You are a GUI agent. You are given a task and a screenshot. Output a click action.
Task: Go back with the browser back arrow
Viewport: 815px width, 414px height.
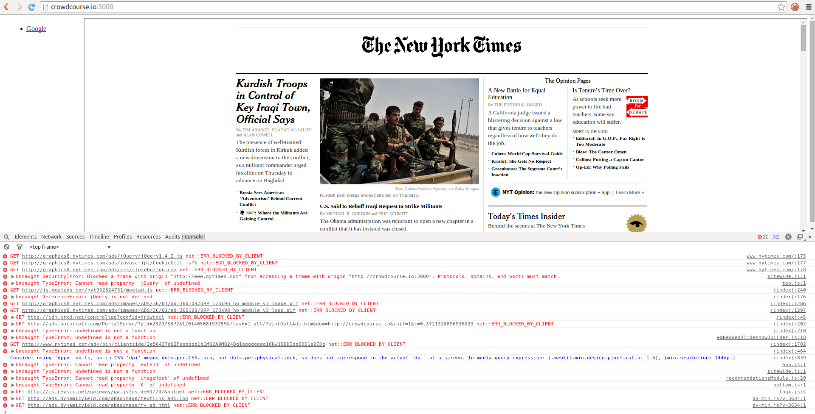tap(6, 7)
